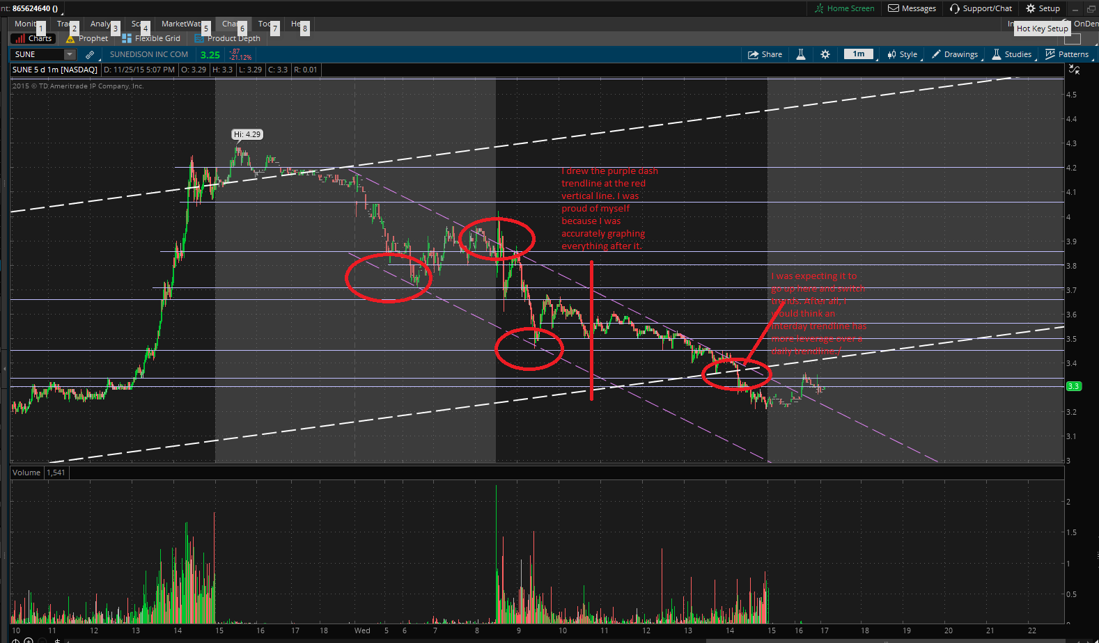Select the Charts sub-tab with bar icon
Viewport: 1099px width, 643px height.
tap(32, 38)
